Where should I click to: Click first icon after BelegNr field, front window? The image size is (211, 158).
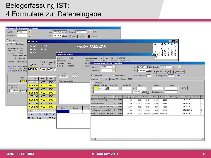pos(173,67)
